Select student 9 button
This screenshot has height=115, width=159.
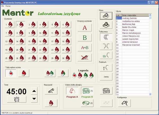point(32,33)
